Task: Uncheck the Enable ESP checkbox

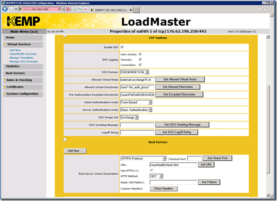Action: pos(123,47)
